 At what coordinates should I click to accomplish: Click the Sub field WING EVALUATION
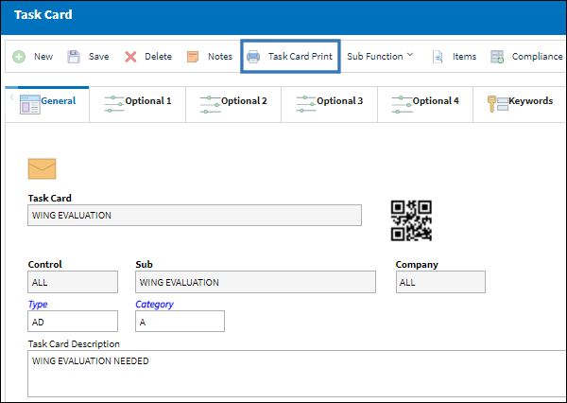pos(255,282)
